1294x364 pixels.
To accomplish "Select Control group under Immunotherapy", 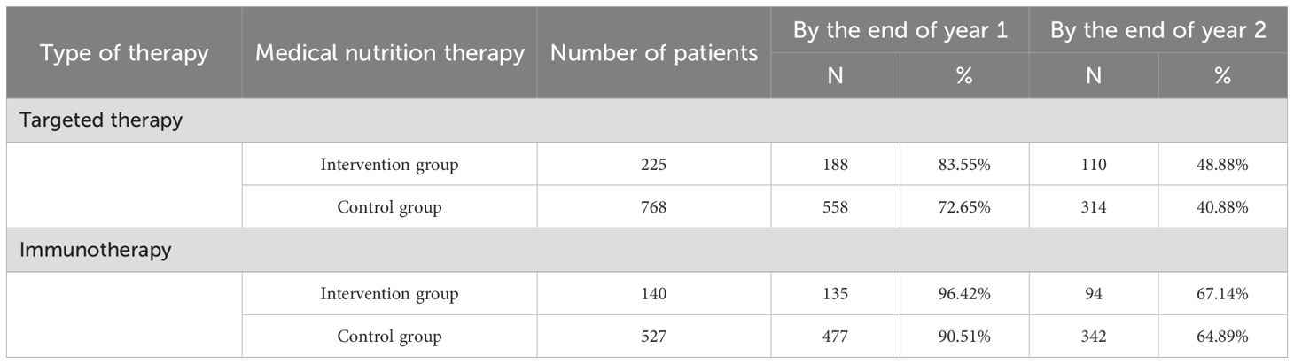I will [389, 337].
